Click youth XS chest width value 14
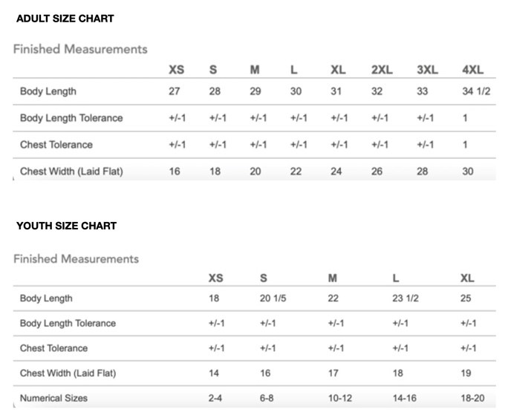Image resolution: width=511 pixels, height=415 pixels. (x=214, y=373)
